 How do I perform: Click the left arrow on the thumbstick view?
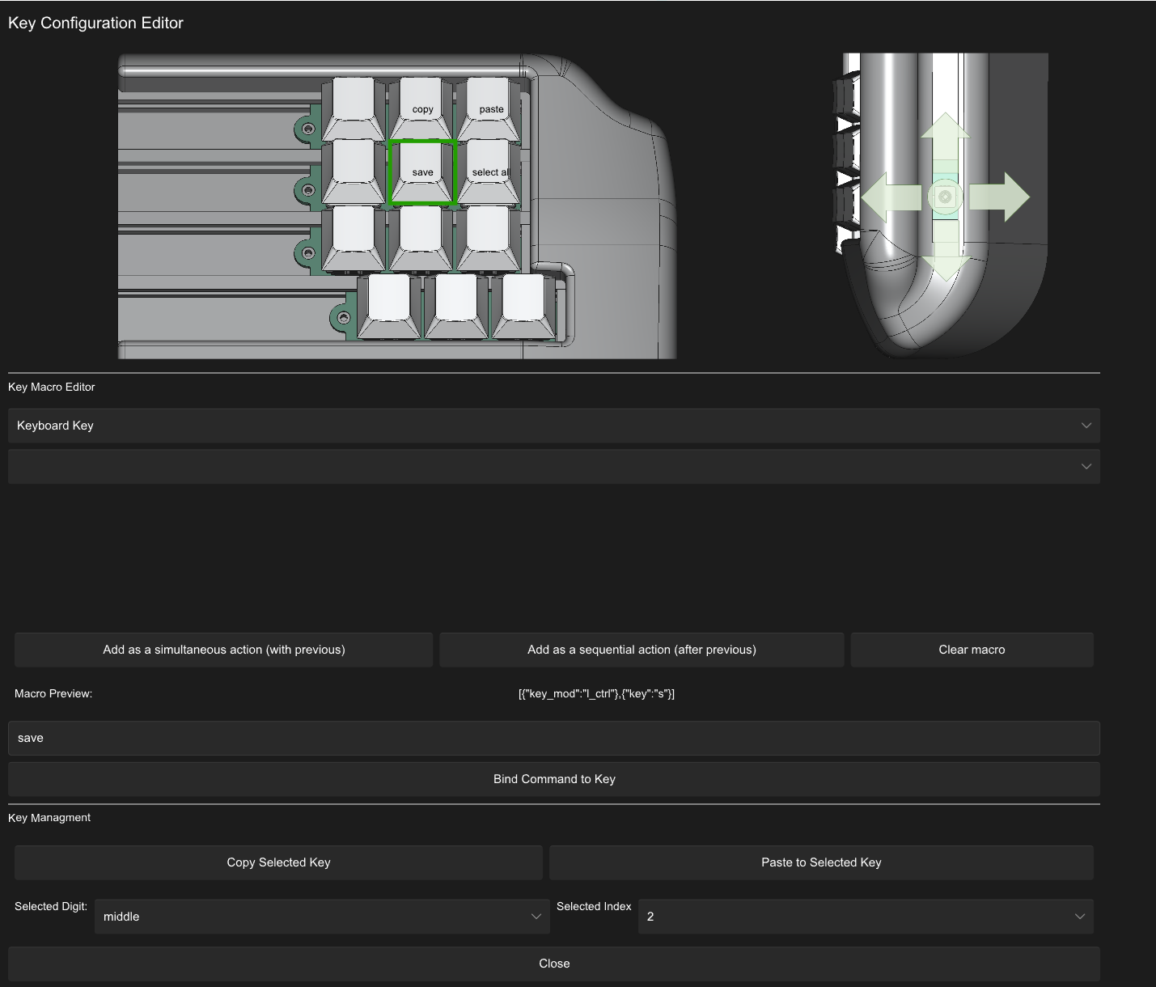891,197
